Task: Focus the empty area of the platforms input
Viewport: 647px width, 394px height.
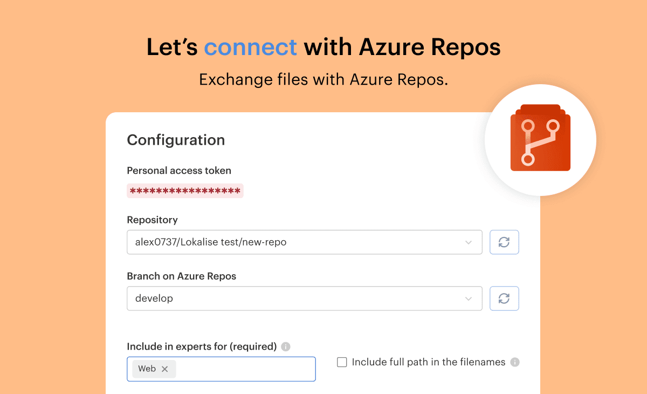Action: pyautogui.click(x=245, y=369)
